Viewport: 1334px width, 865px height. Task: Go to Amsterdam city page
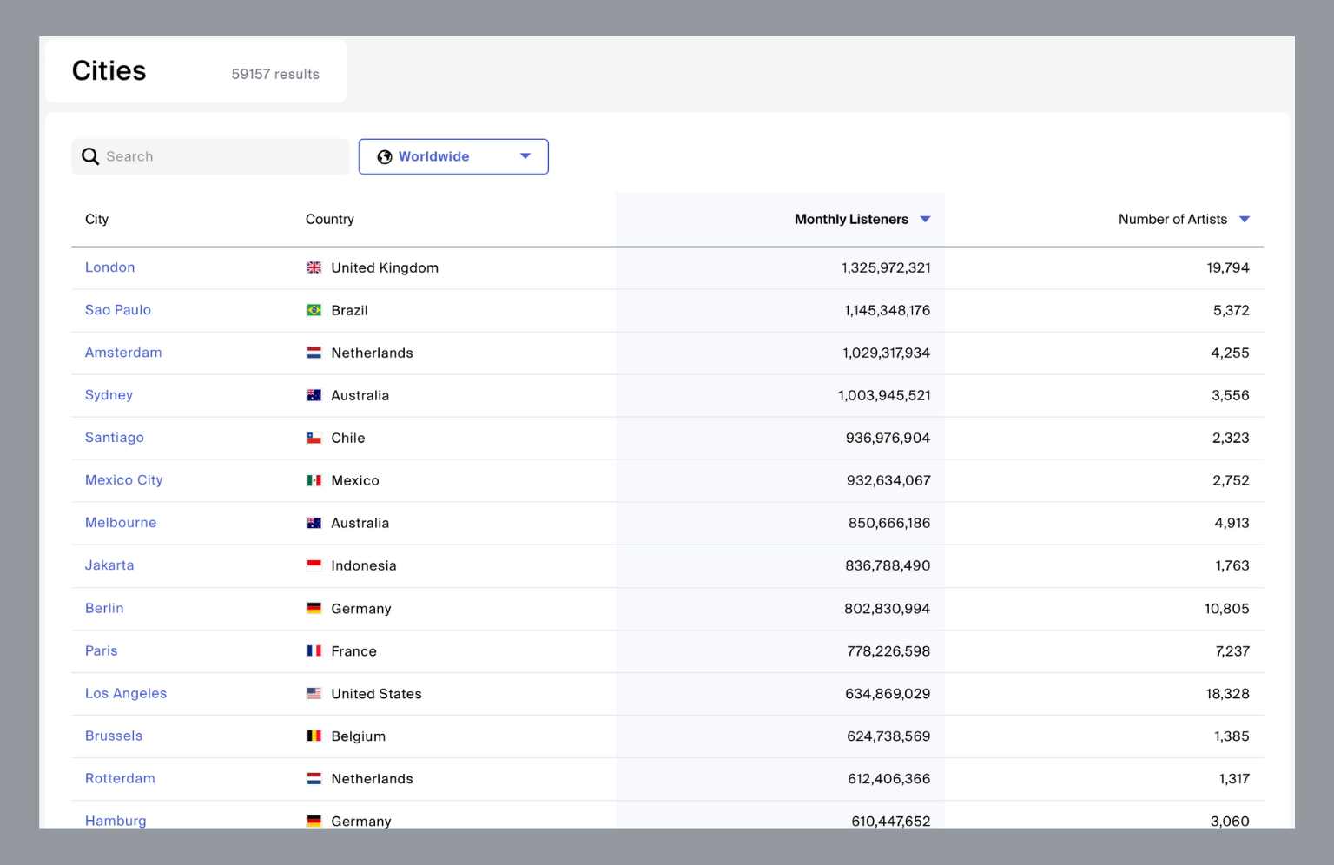pos(123,353)
